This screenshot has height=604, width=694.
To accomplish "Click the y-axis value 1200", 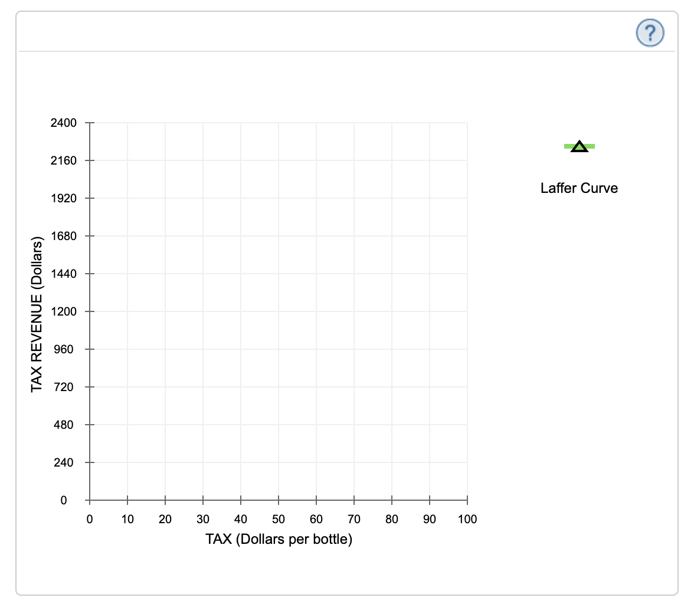I will coord(63,311).
